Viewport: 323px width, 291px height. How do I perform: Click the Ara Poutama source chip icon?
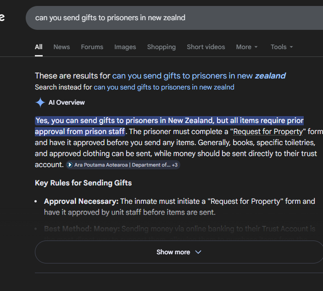pos(70,165)
